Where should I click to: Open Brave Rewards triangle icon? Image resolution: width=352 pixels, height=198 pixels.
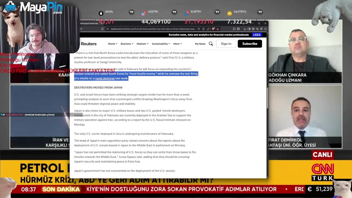(218, 29)
